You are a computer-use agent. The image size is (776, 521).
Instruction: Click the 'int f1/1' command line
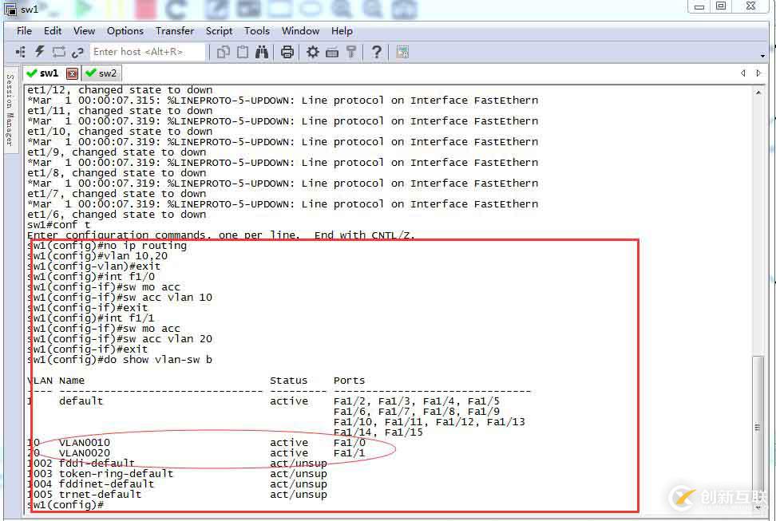click(92, 318)
